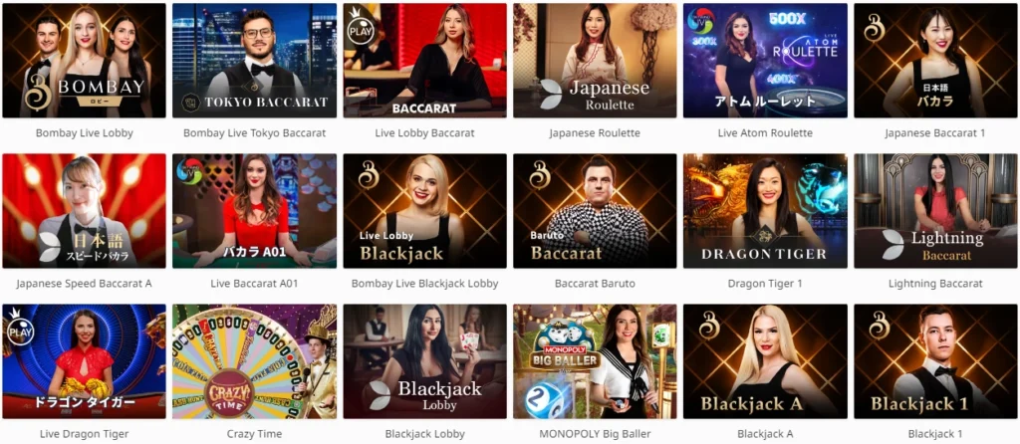Launch Japanese Speed Baccarat A tile
This screenshot has width=1020, height=444.
coord(84,211)
